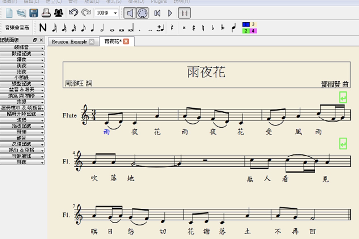Undo the last edit
Viewport: 359px width, 239px height.
click(x=73, y=13)
